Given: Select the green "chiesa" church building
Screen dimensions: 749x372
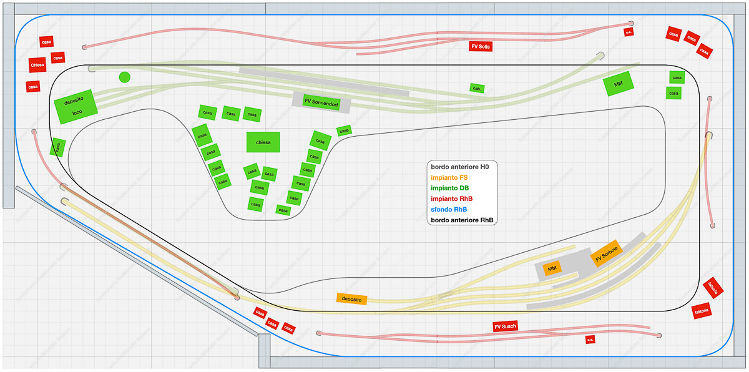Looking at the screenshot, I should [x=263, y=142].
